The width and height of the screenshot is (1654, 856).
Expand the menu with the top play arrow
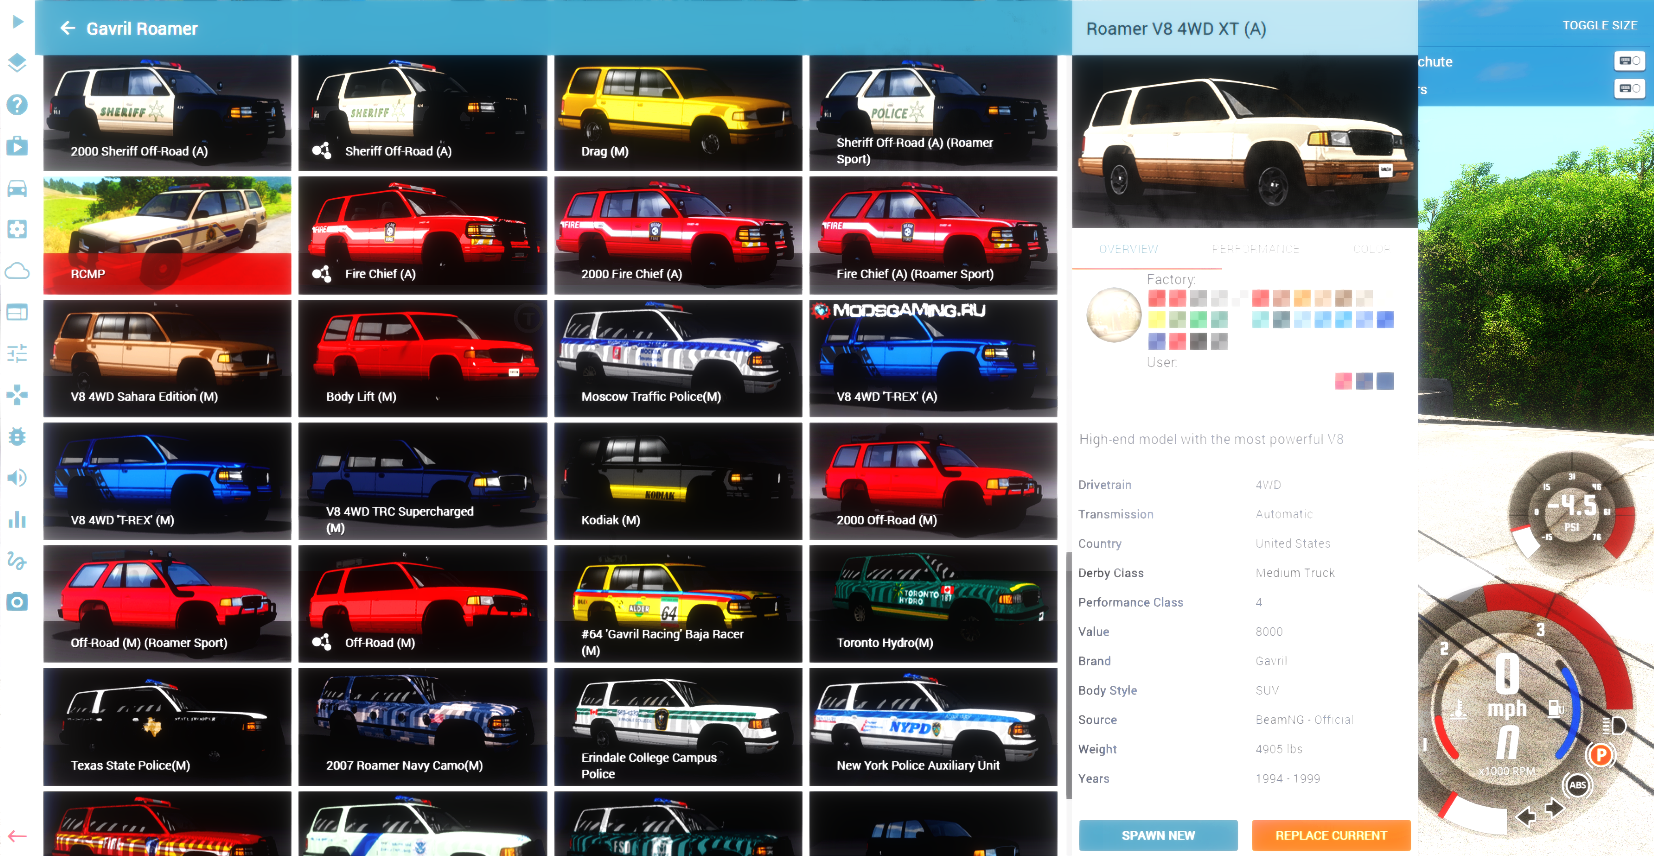(17, 21)
